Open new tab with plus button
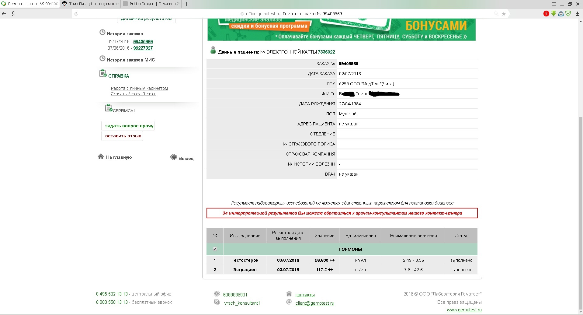Viewport: 583px width, 315px height. coord(186,4)
